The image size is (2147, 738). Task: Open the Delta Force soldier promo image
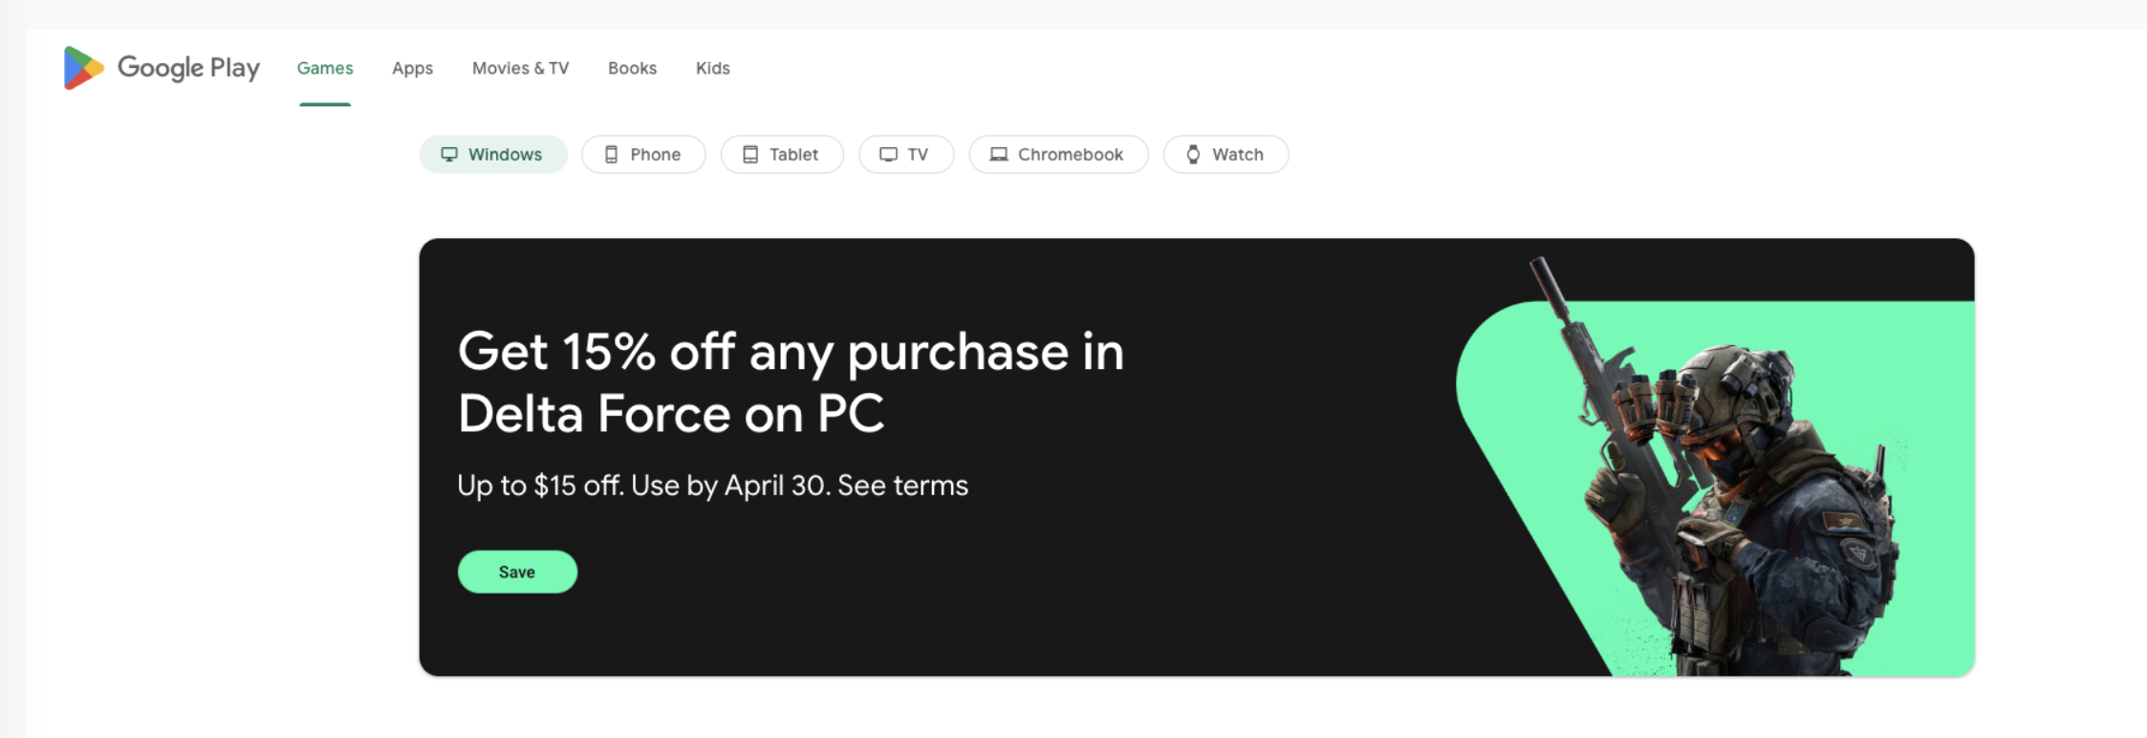[1715, 467]
